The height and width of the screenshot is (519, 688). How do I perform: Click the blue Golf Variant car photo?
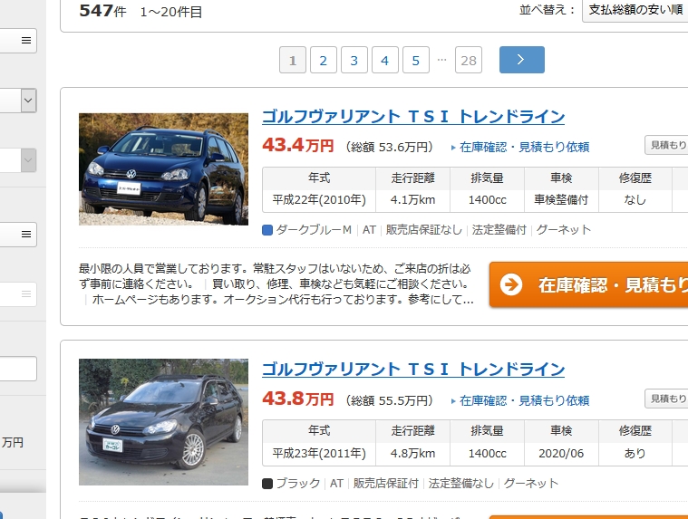point(163,169)
